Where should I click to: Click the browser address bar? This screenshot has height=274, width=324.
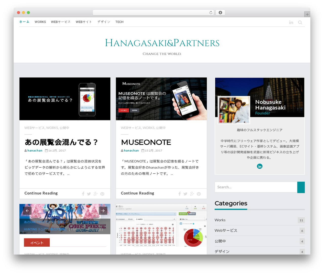(x=153, y=13)
